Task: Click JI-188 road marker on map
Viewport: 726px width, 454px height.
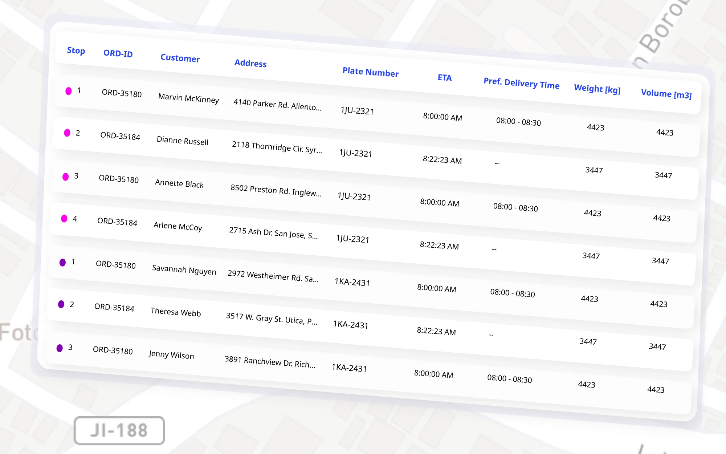Action: click(x=119, y=430)
